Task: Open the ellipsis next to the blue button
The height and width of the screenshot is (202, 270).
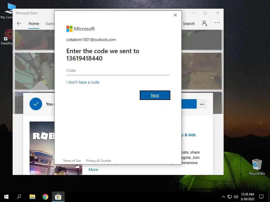Action: coord(202,104)
